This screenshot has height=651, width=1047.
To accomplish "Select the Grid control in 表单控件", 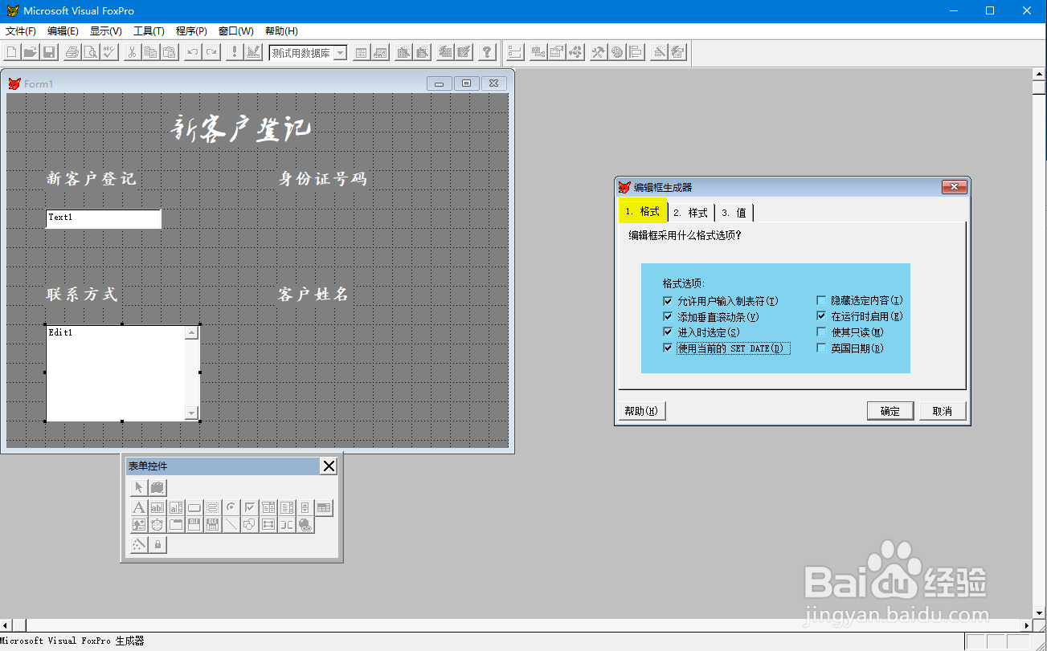I will pyautogui.click(x=324, y=507).
